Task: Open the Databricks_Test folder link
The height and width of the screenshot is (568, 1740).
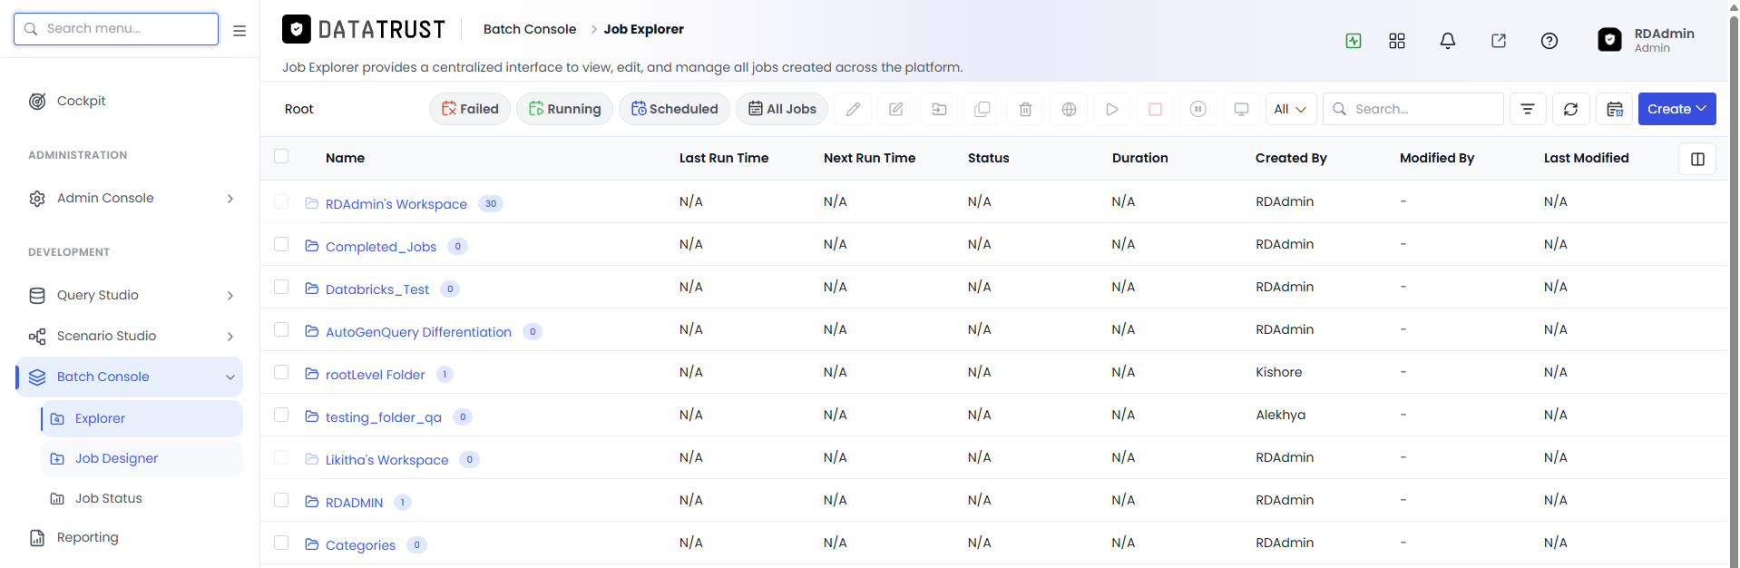Action: coord(377,289)
